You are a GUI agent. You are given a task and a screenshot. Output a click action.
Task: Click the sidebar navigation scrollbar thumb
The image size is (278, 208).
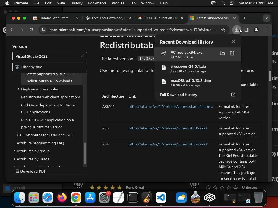pyautogui.click(x=85, y=153)
